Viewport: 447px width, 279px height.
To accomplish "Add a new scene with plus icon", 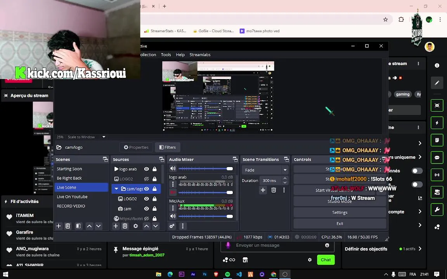I will pyautogui.click(x=59, y=226).
